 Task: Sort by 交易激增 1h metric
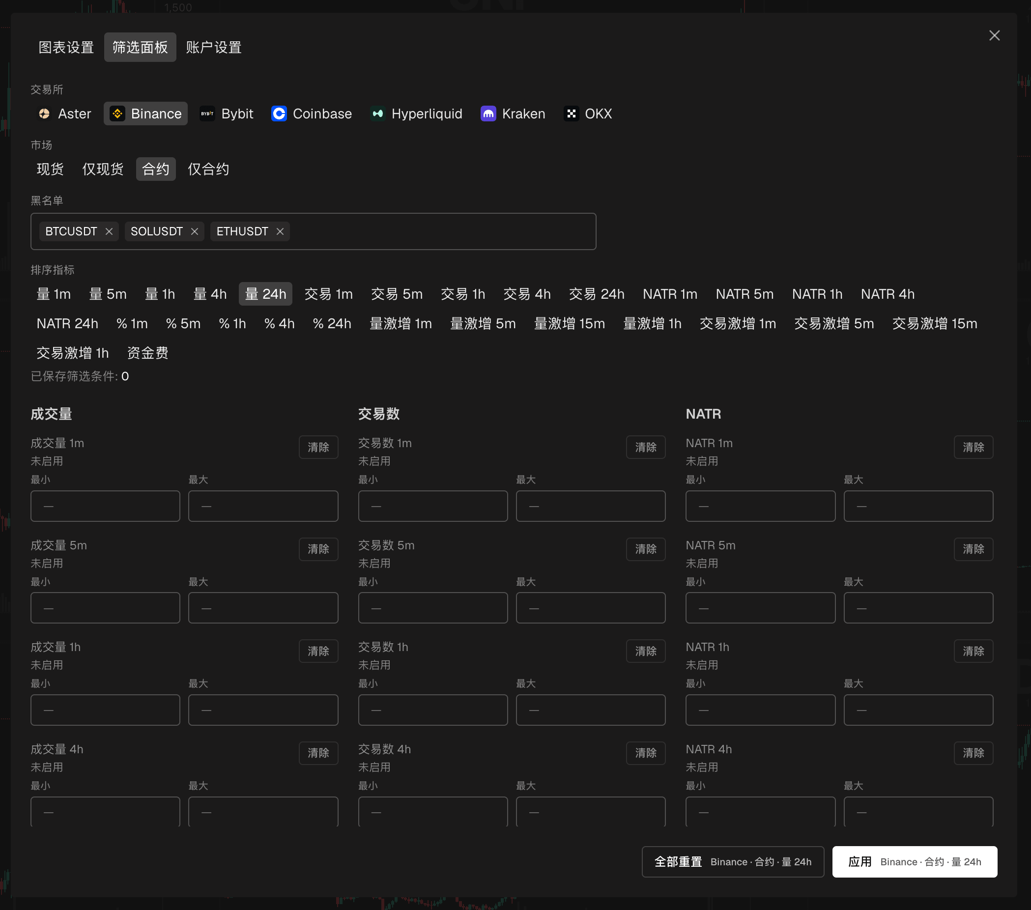pyautogui.click(x=73, y=353)
